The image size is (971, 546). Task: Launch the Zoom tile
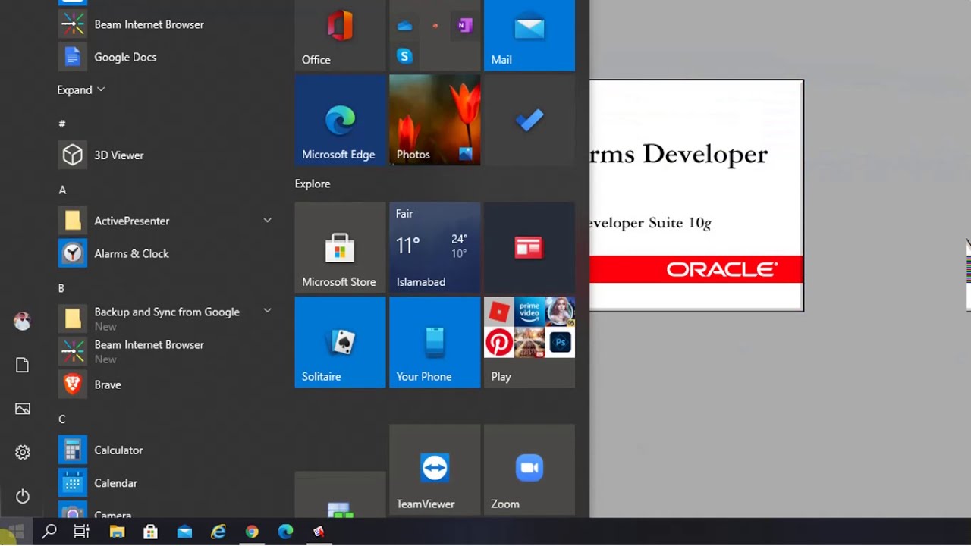[529, 469]
